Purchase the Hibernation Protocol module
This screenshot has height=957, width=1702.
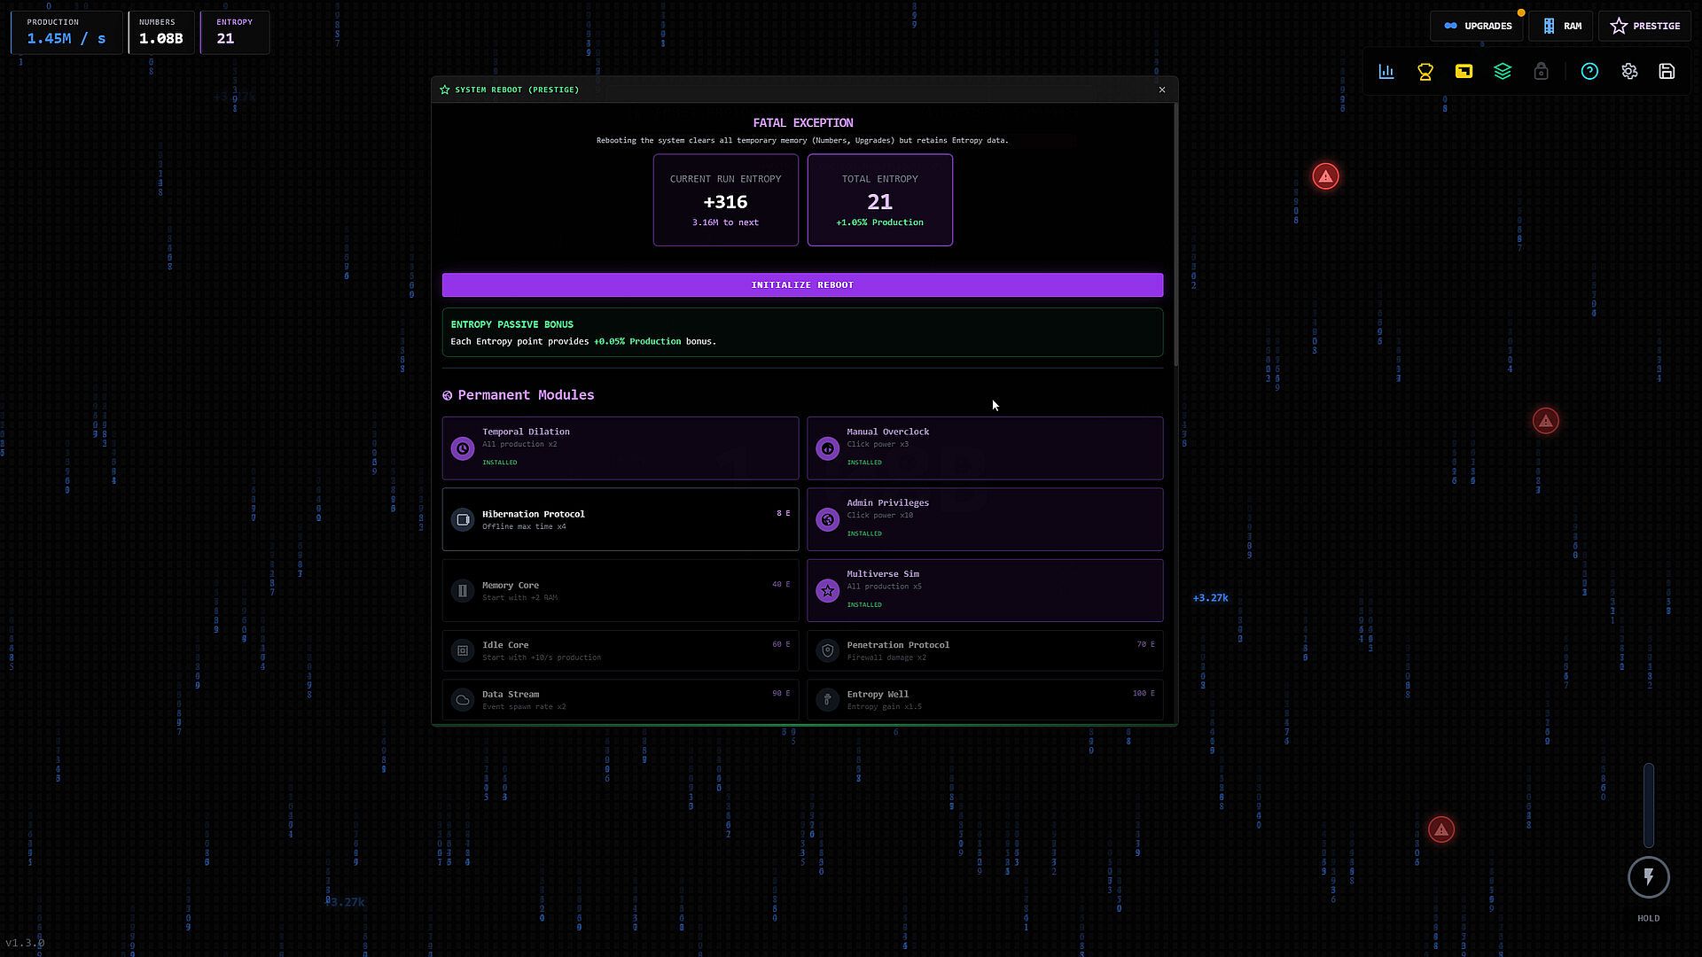click(621, 519)
